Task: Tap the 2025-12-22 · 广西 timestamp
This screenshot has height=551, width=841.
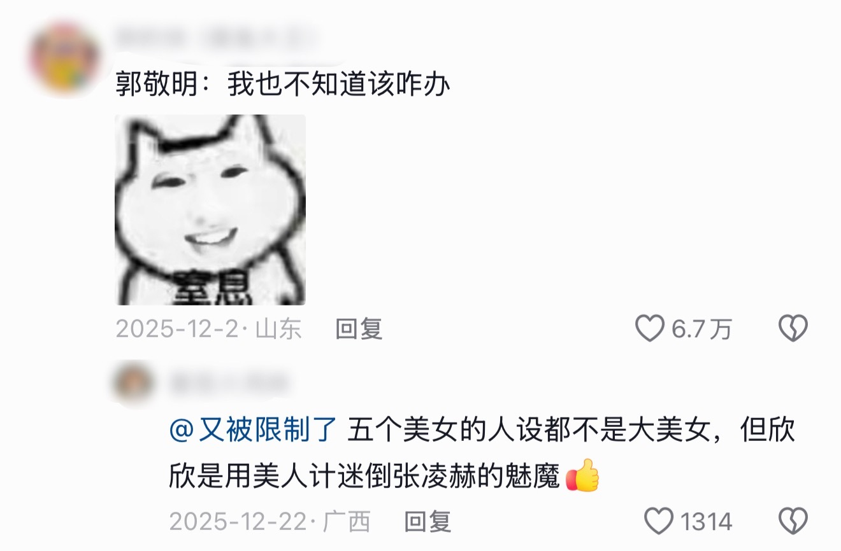Action: pos(270,522)
